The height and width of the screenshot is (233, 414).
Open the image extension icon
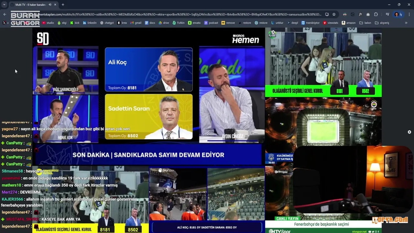[x=353, y=14]
